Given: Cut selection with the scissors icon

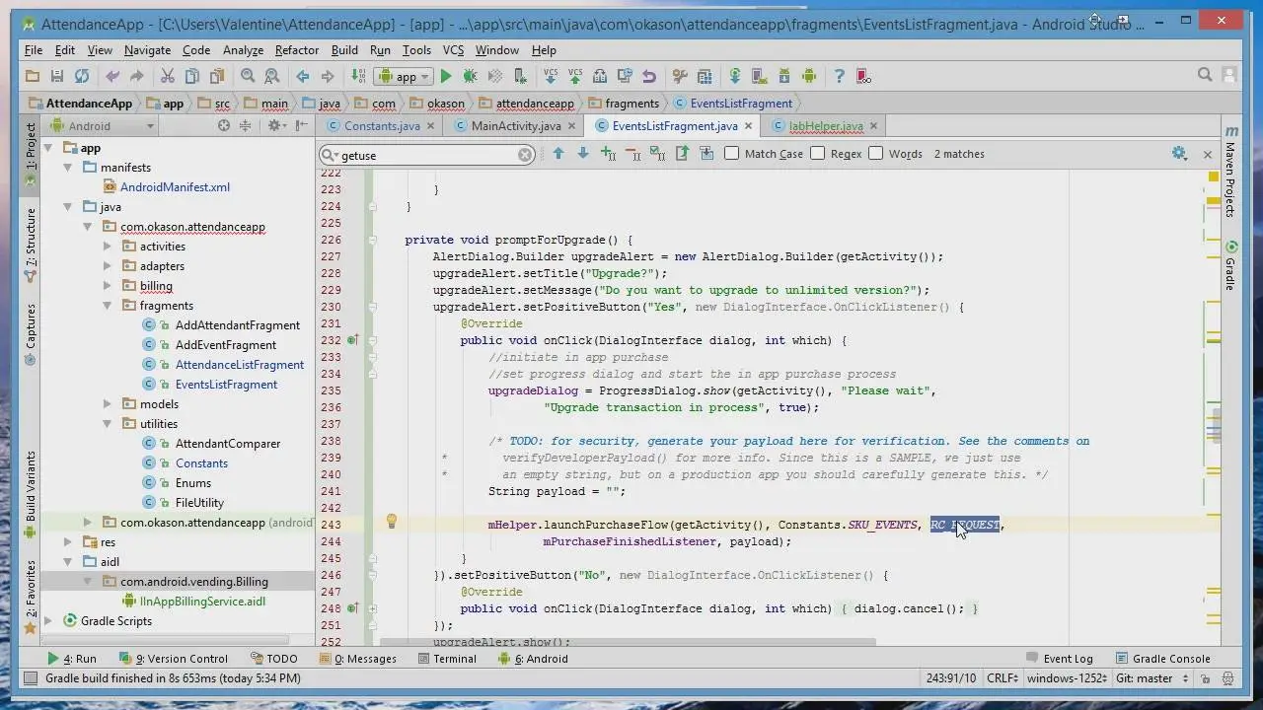Looking at the screenshot, I should 167,76.
